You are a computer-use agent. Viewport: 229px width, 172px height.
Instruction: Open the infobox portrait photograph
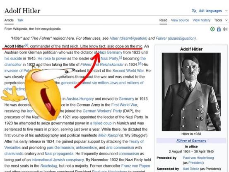click(191, 92)
